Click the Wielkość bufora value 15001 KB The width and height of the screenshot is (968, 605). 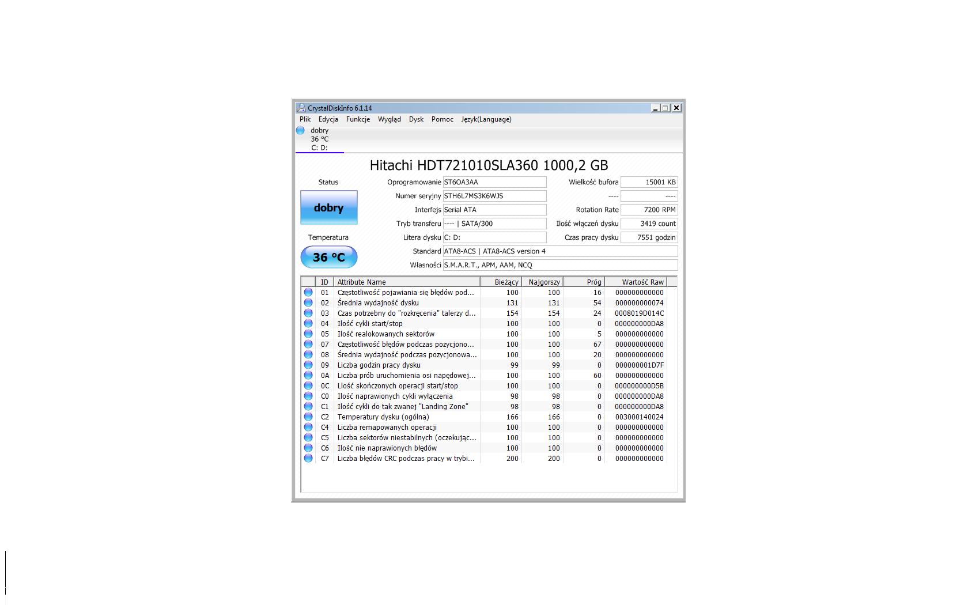pyautogui.click(x=649, y=182)
